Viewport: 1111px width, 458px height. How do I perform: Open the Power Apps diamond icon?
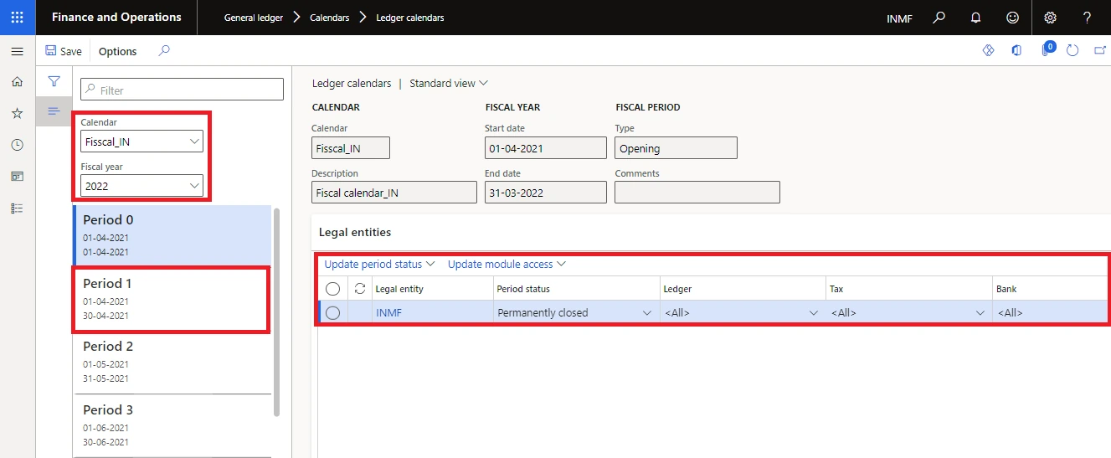pyautogui.click(x=988, y=51)
